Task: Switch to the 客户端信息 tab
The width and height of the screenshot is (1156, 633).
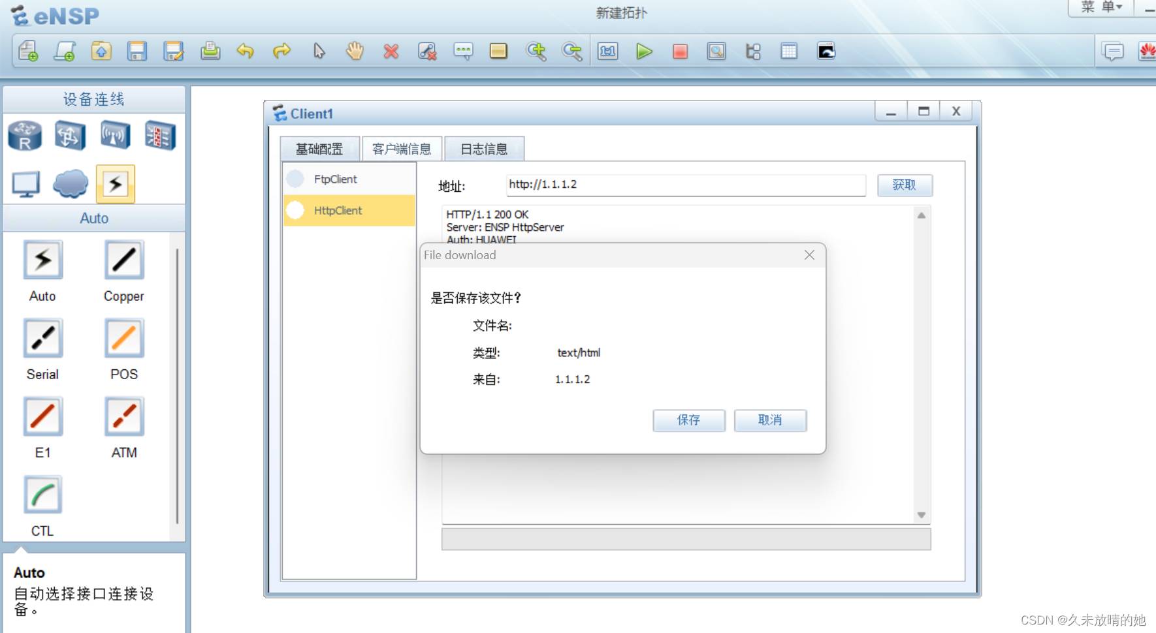Action: point(402,149)
